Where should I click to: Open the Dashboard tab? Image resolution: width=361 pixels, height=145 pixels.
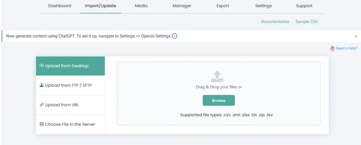pyautogui.click(x=60, y=6)
